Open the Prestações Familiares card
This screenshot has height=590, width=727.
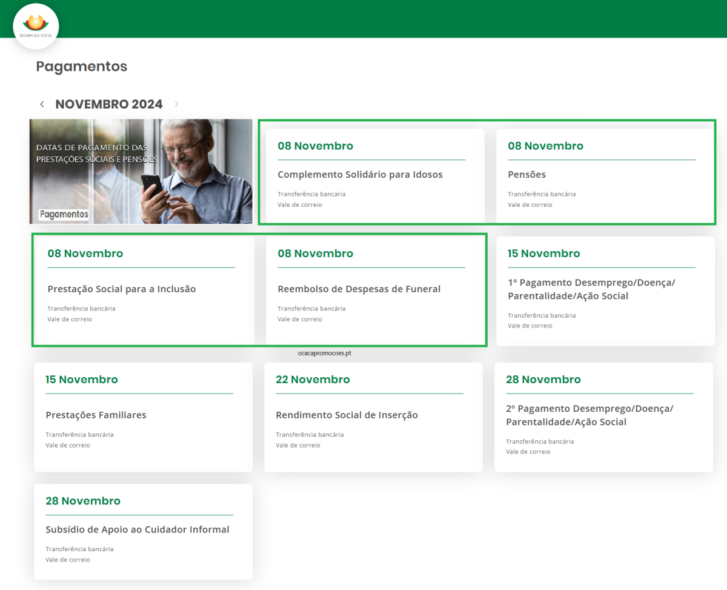143,417
